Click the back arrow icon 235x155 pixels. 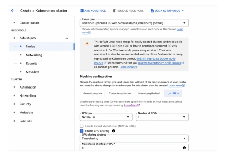13,11
